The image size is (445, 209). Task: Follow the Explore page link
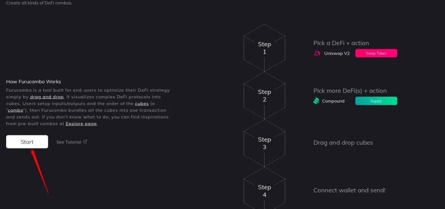coord(81,124)
